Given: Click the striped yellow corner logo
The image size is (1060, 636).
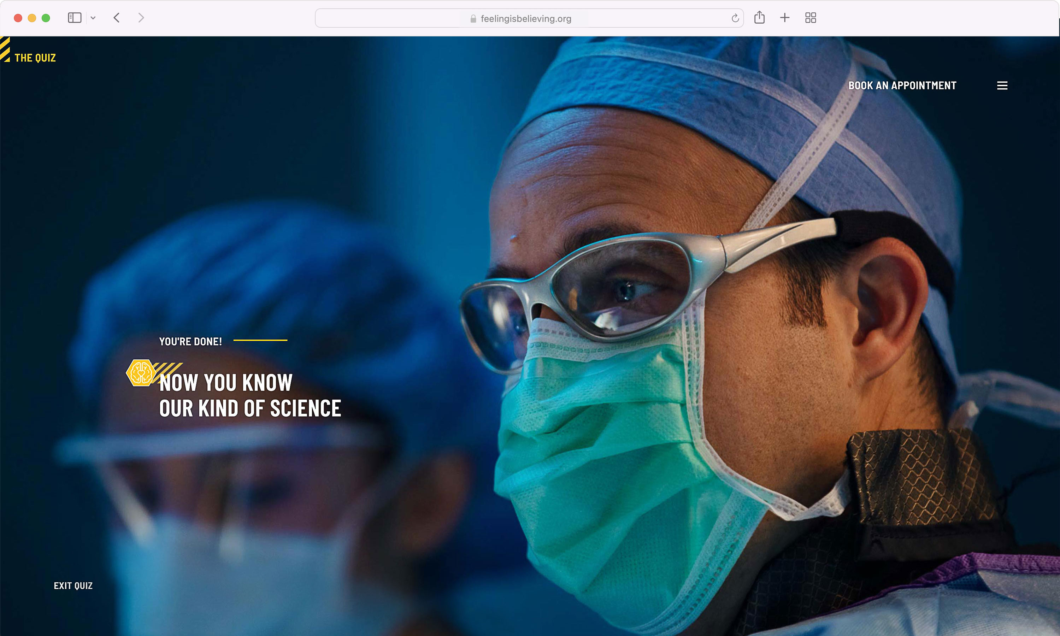Looking at the screenshot, I should coord(5,49).
